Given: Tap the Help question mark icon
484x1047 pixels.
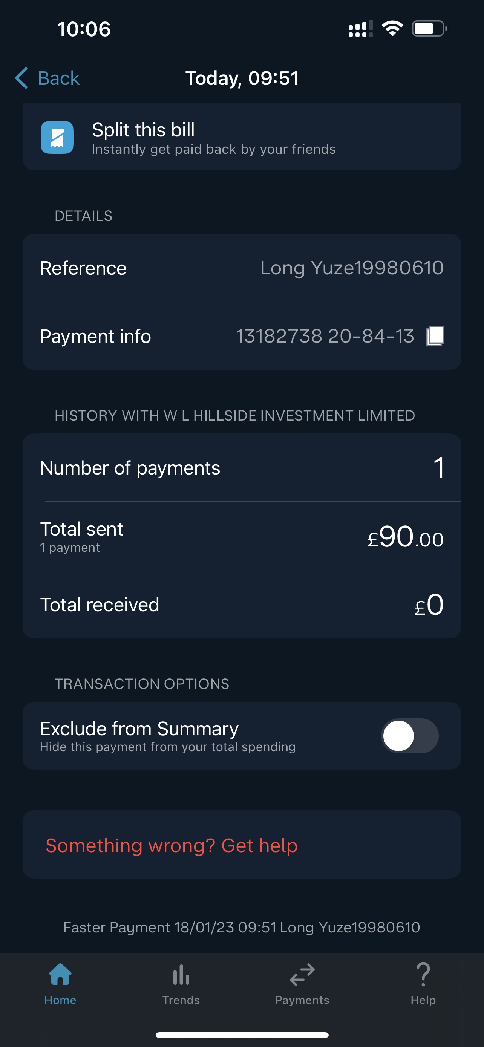Looking at the screenshot, I should coord(423,975).
